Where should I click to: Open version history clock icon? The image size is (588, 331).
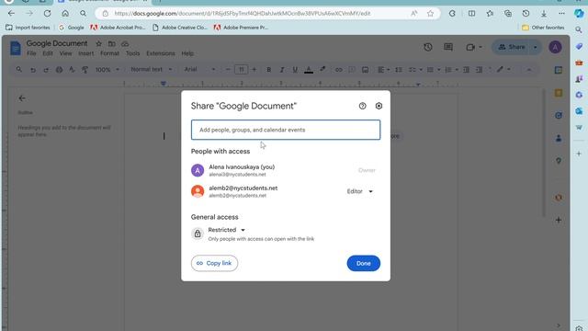[x=428, y=47]
